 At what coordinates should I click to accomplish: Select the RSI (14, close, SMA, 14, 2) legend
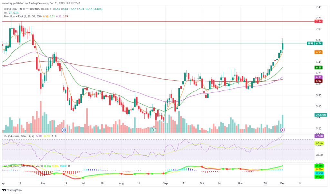[x=19, y=136]
